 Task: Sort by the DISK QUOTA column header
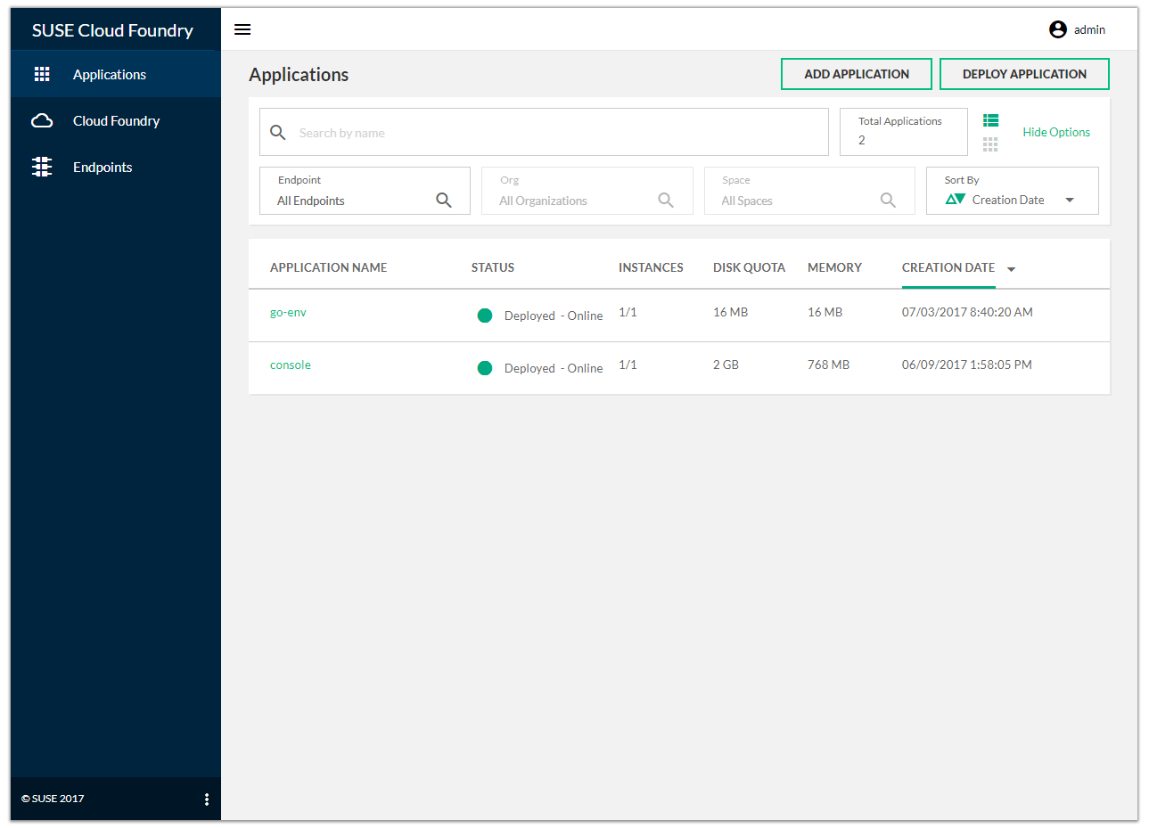[x=749, y=267]
